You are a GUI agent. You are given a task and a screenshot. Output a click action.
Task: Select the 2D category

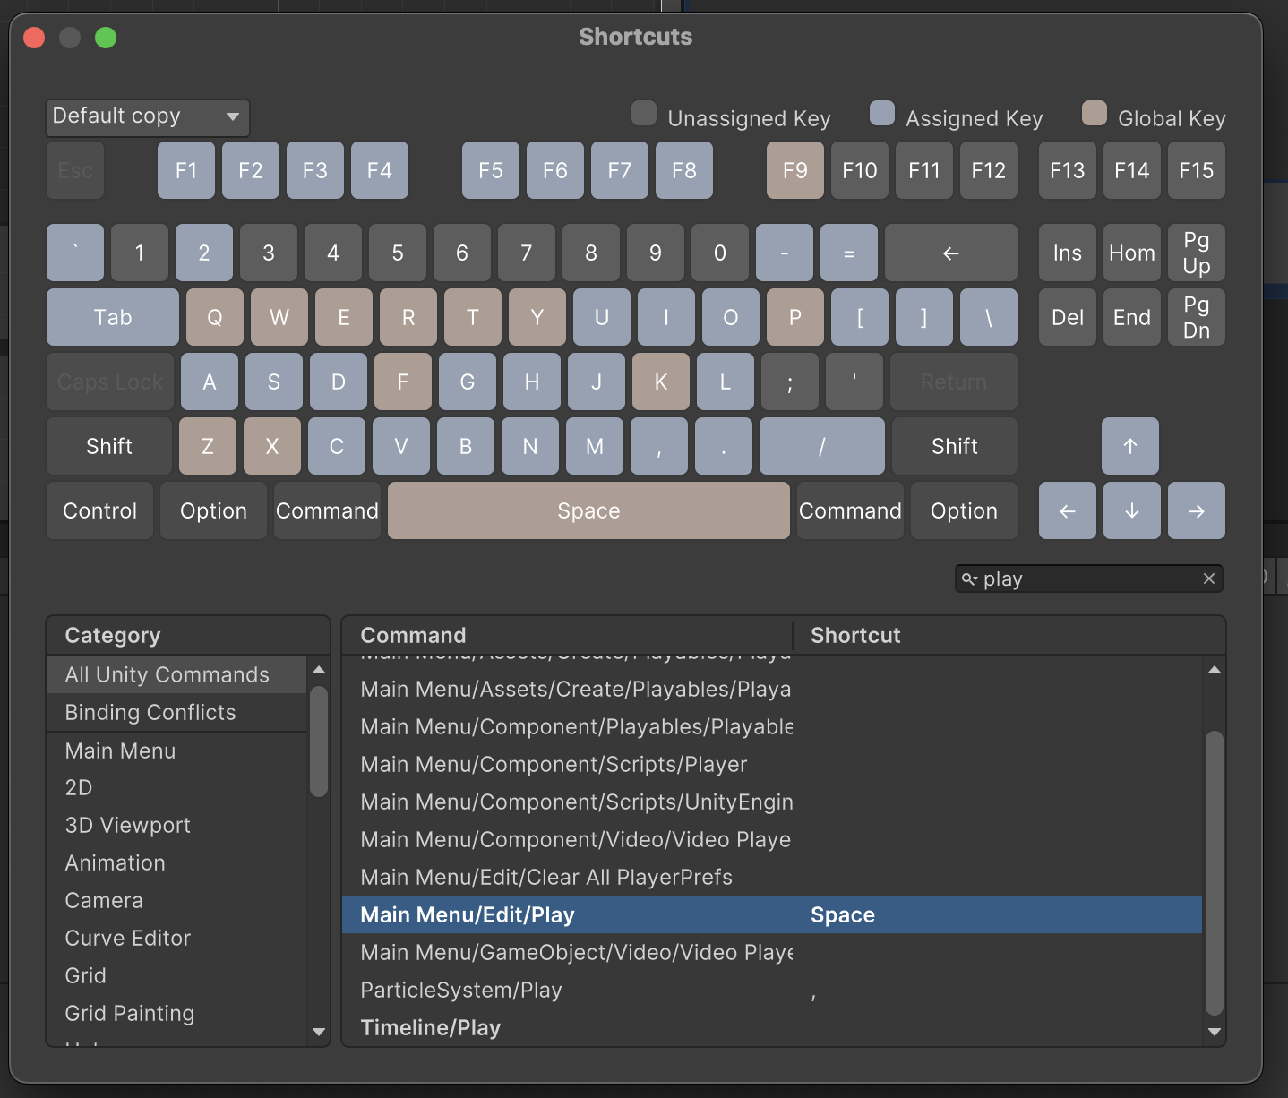pyautogui.click(x=176, y=787)
